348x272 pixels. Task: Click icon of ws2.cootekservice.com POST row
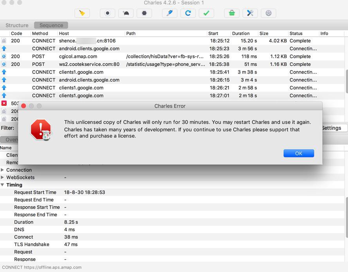coord(4,64)
